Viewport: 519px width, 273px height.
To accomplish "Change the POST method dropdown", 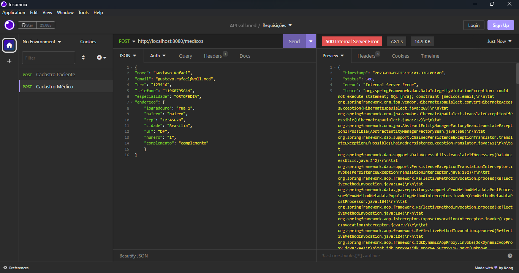I will [127, 41].
